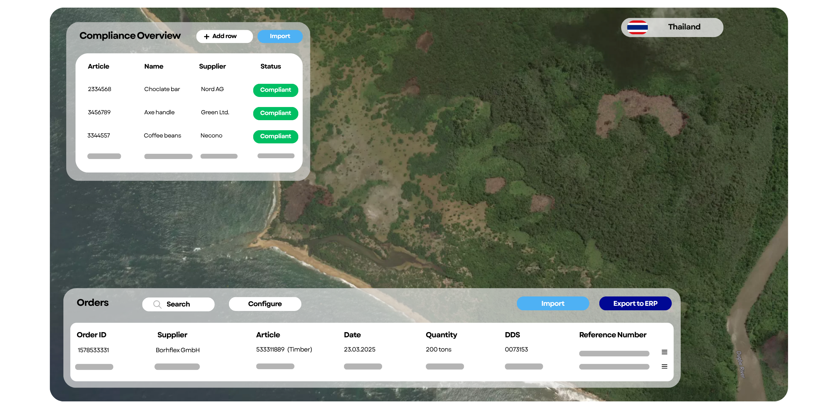The image size is (838, 409).
Task: Select order 1578533331 row
Action: click(93, 350)
